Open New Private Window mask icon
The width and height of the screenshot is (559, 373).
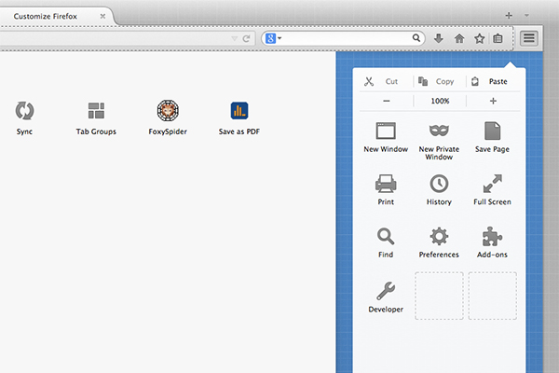click(439, 131)
